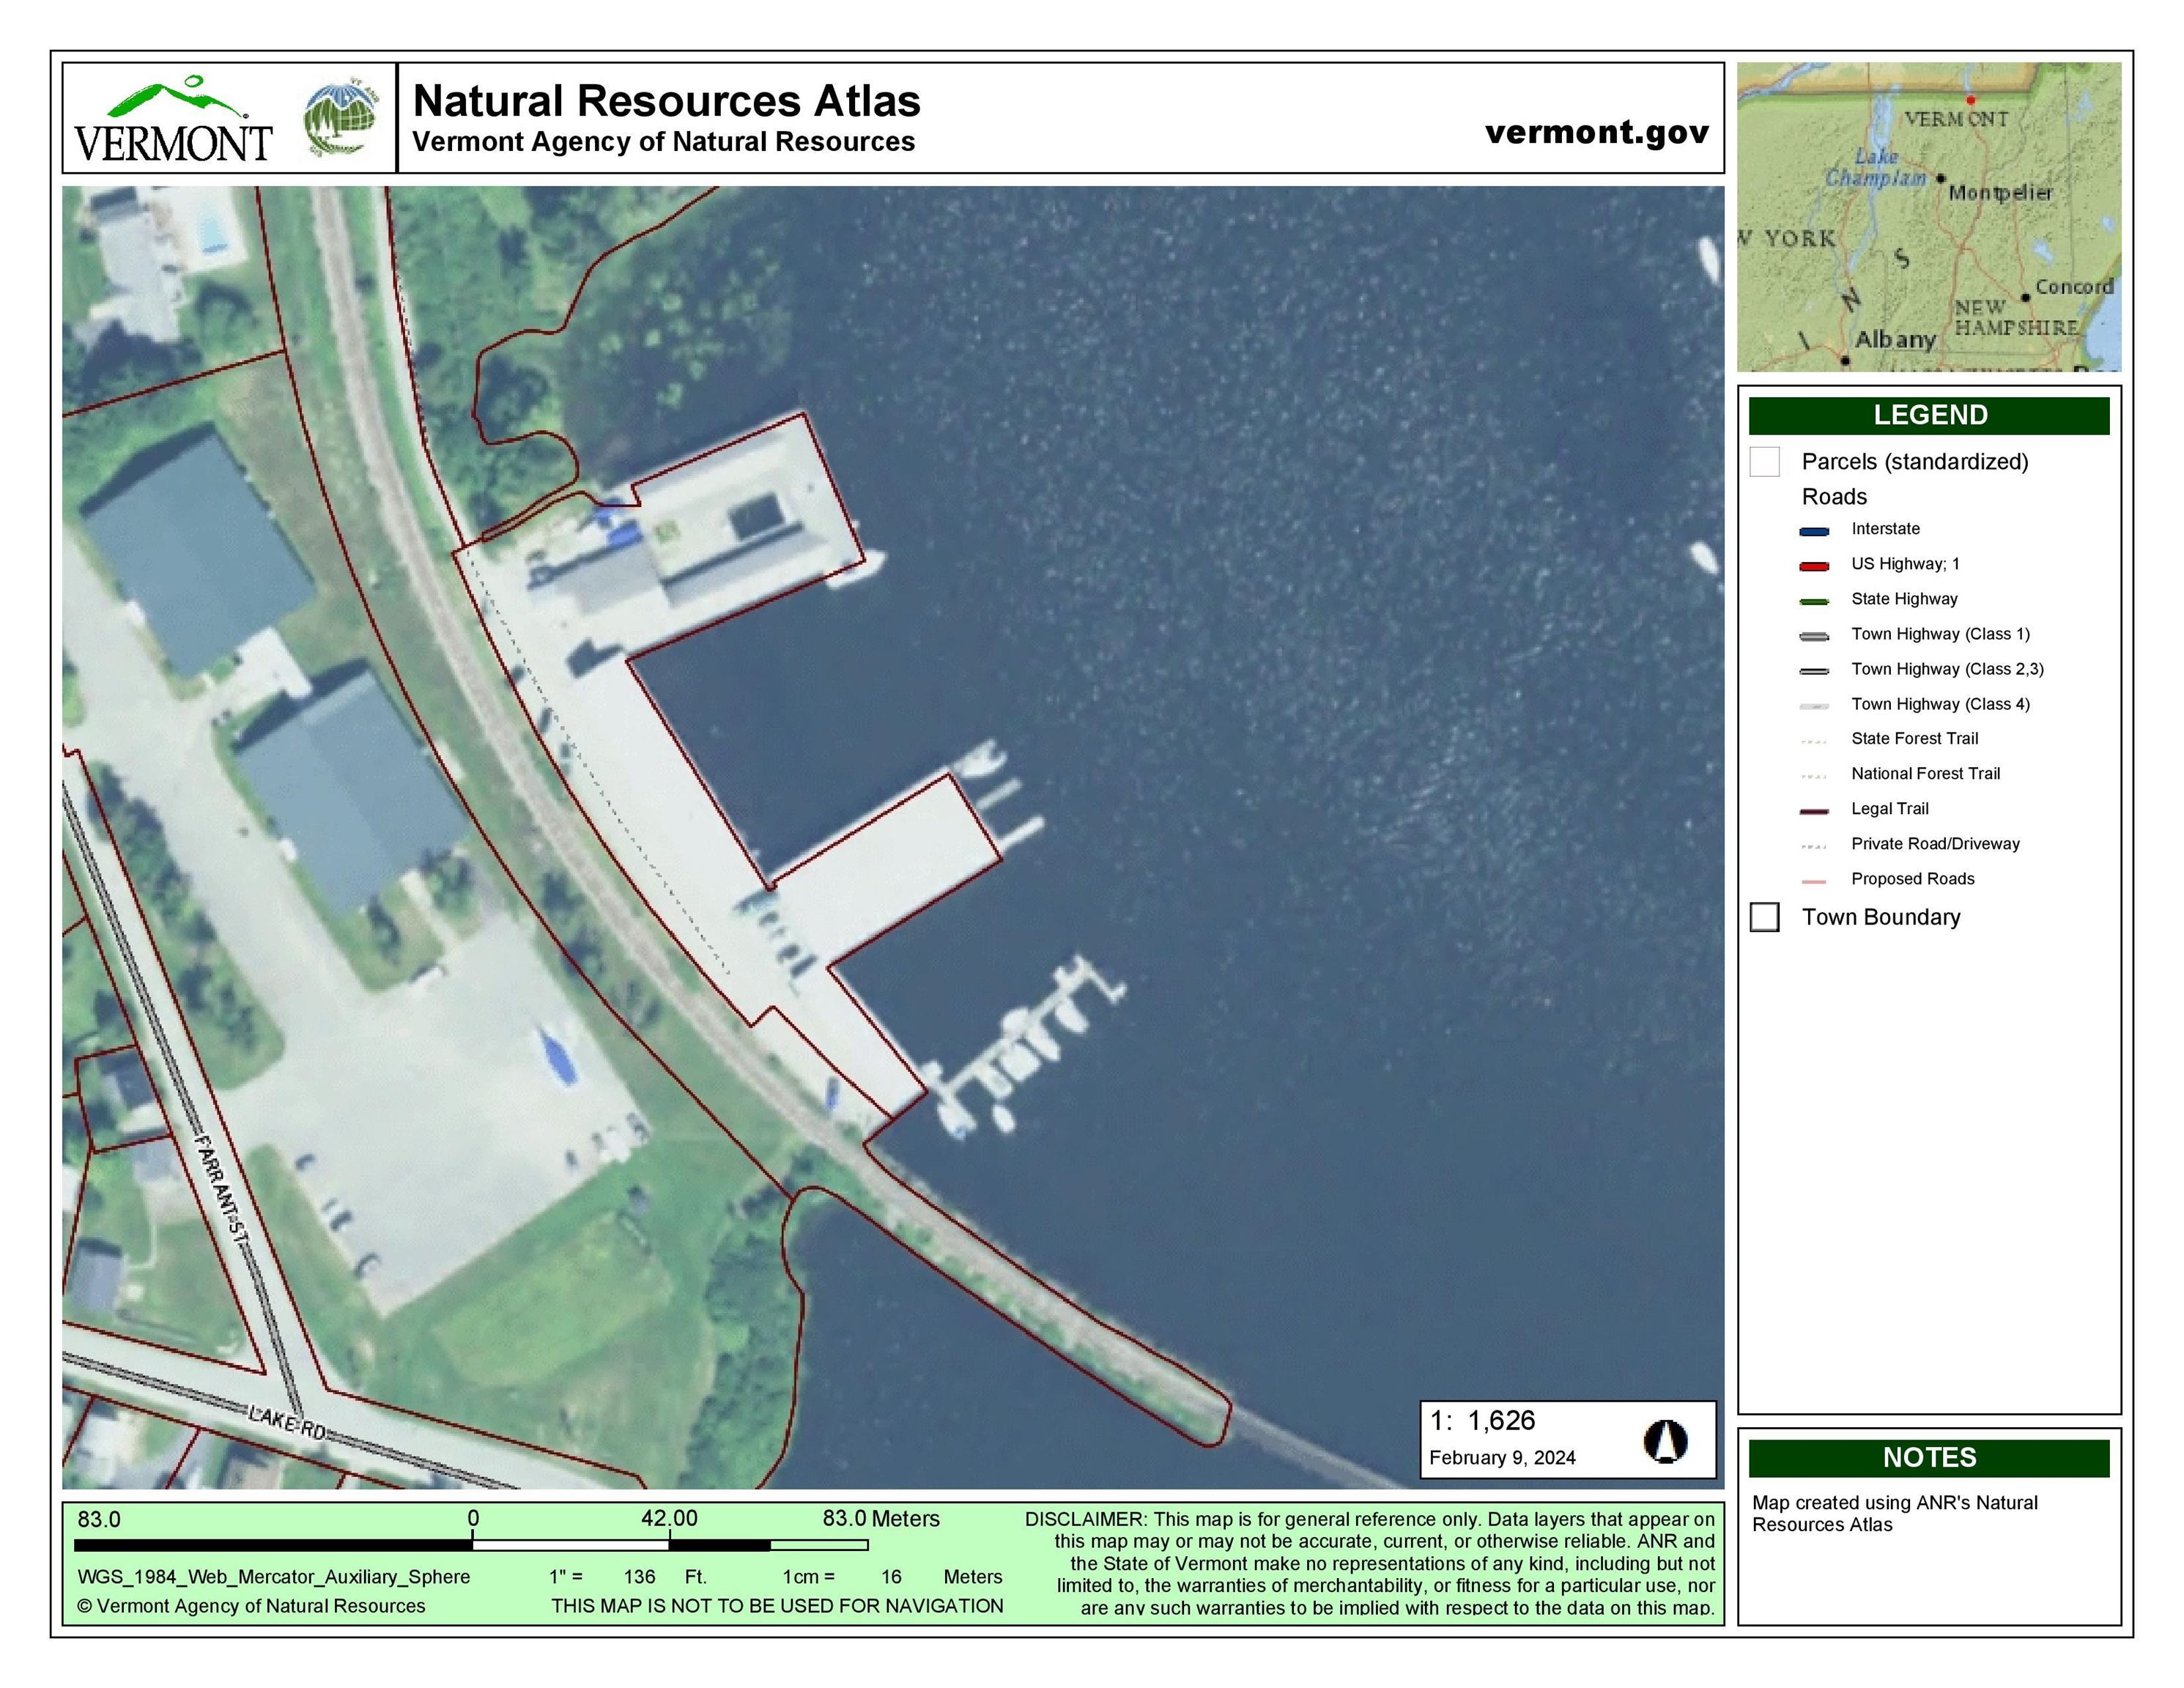Click the Proposed Roads pink symbol
2184x1688 pixels.
click(x=1814, y=881)
